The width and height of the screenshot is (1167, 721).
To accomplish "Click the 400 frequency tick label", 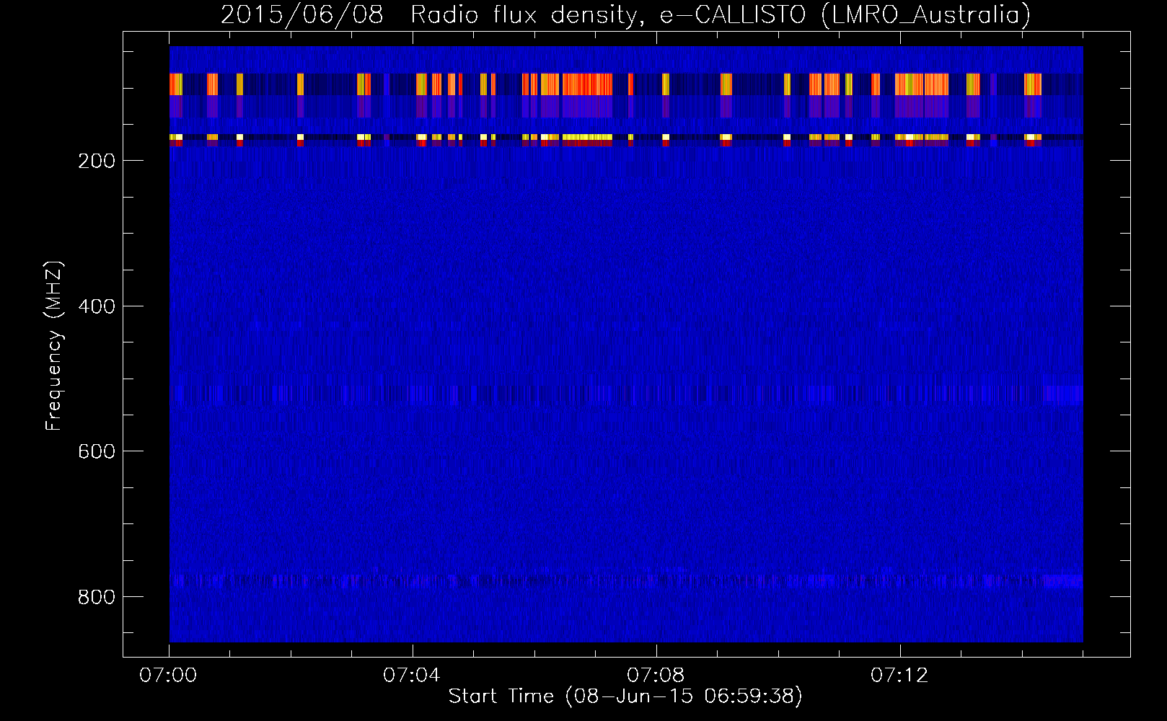I will pos(97,306).
